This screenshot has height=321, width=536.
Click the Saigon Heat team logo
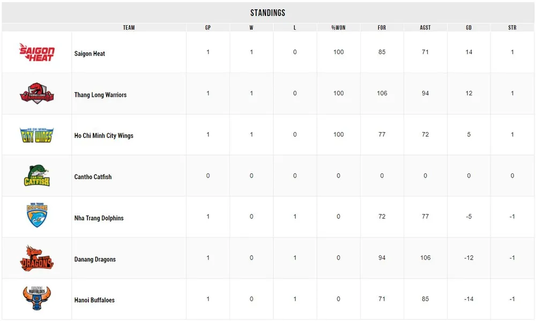pyautogui.click(x=36, y=52)
